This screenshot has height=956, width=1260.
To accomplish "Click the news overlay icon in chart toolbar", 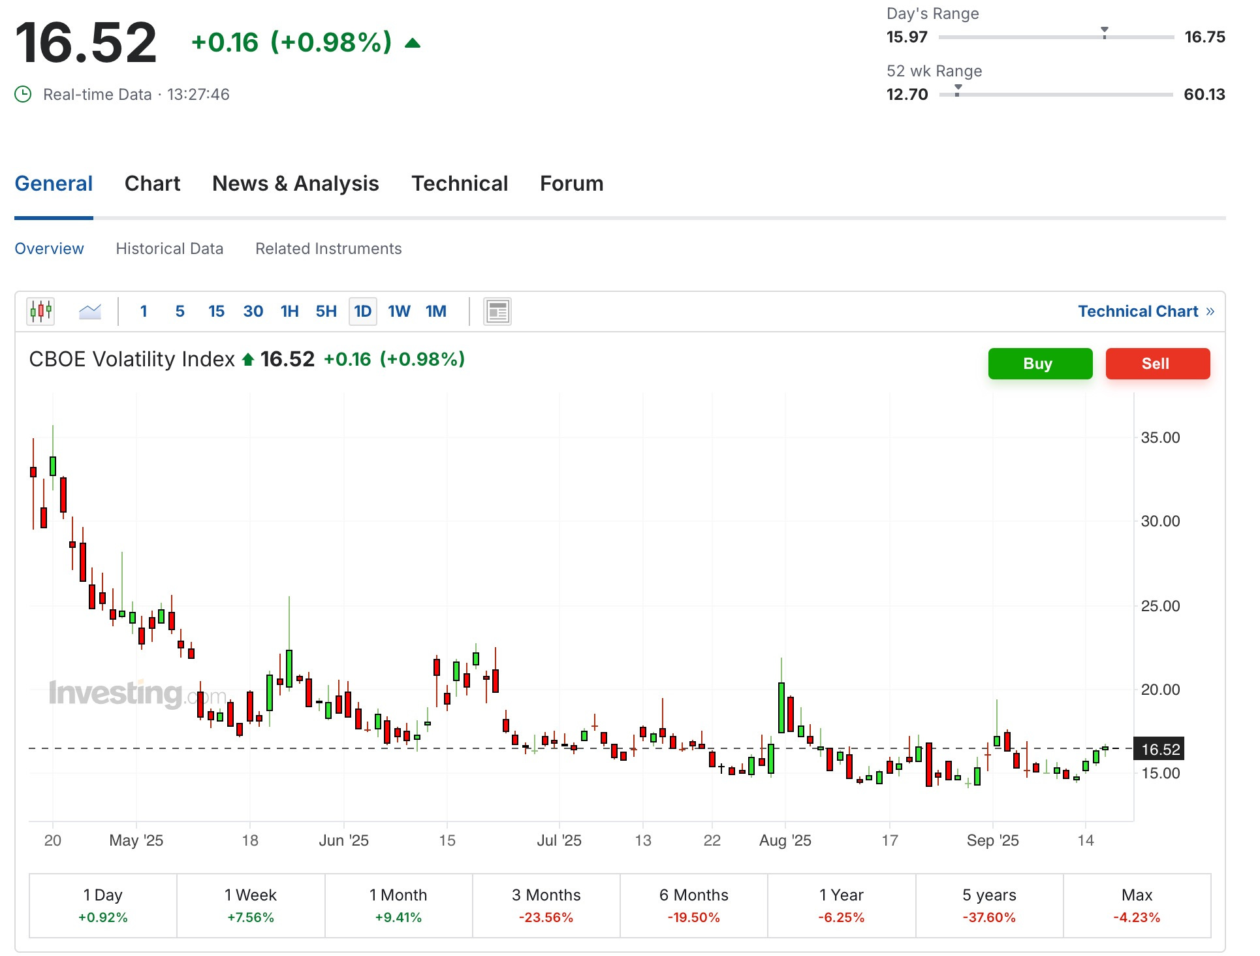I will tap(497, 311).
